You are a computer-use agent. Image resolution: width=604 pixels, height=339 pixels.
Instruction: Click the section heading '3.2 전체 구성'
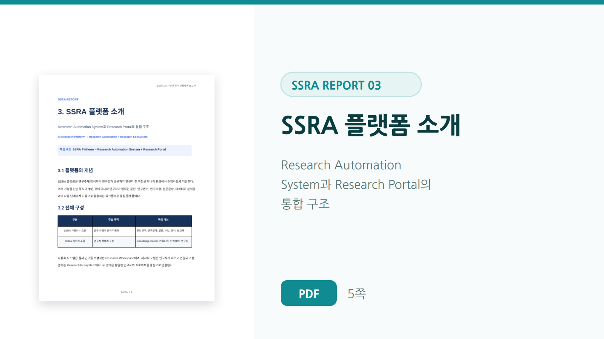tap(71, 208)
